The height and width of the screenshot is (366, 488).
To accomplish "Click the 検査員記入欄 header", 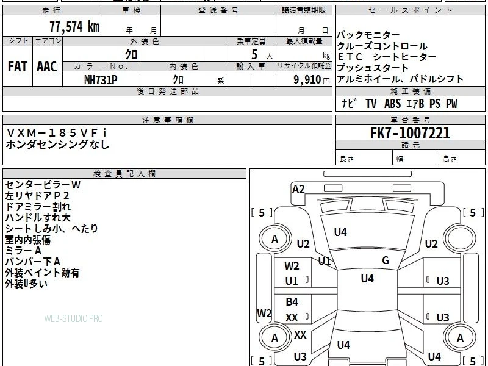I will tap(124, 174).
